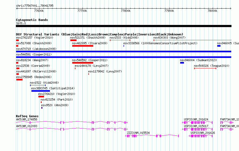Click the 77800k ruler mark
The width and height of the screenshot is (239, 151).
(126, 11)
